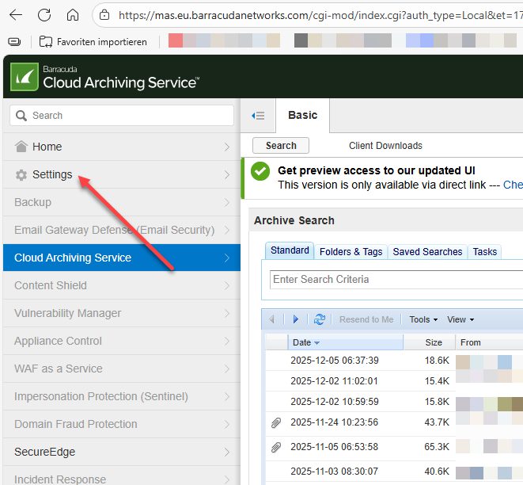
Task: Go back with the browser back arrow
Action: [x=16, y=15]
